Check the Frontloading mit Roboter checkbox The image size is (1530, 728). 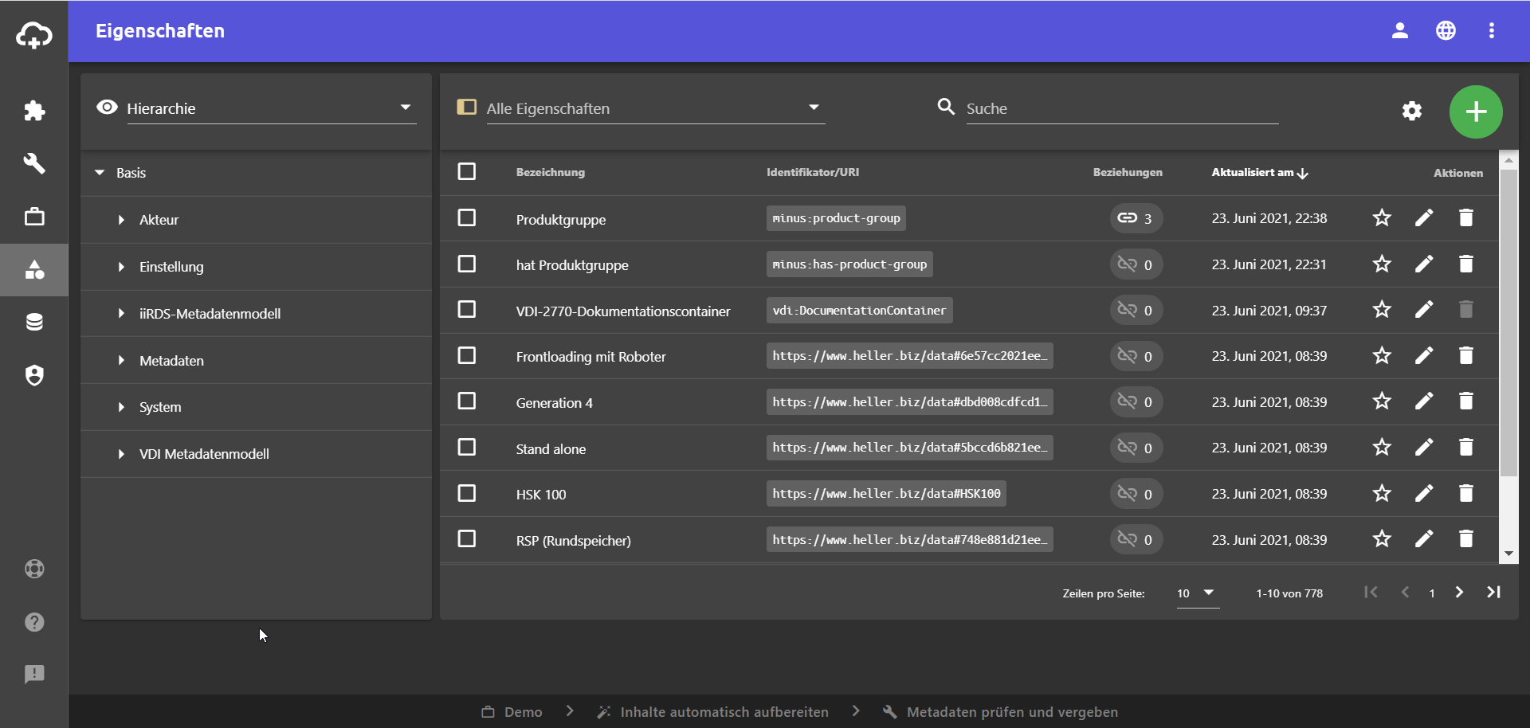tap(467, 356)
